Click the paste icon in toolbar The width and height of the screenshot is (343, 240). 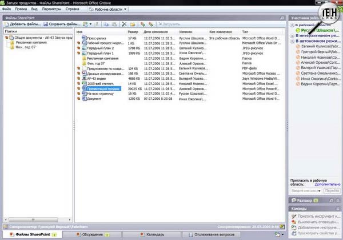pos(114,24)
